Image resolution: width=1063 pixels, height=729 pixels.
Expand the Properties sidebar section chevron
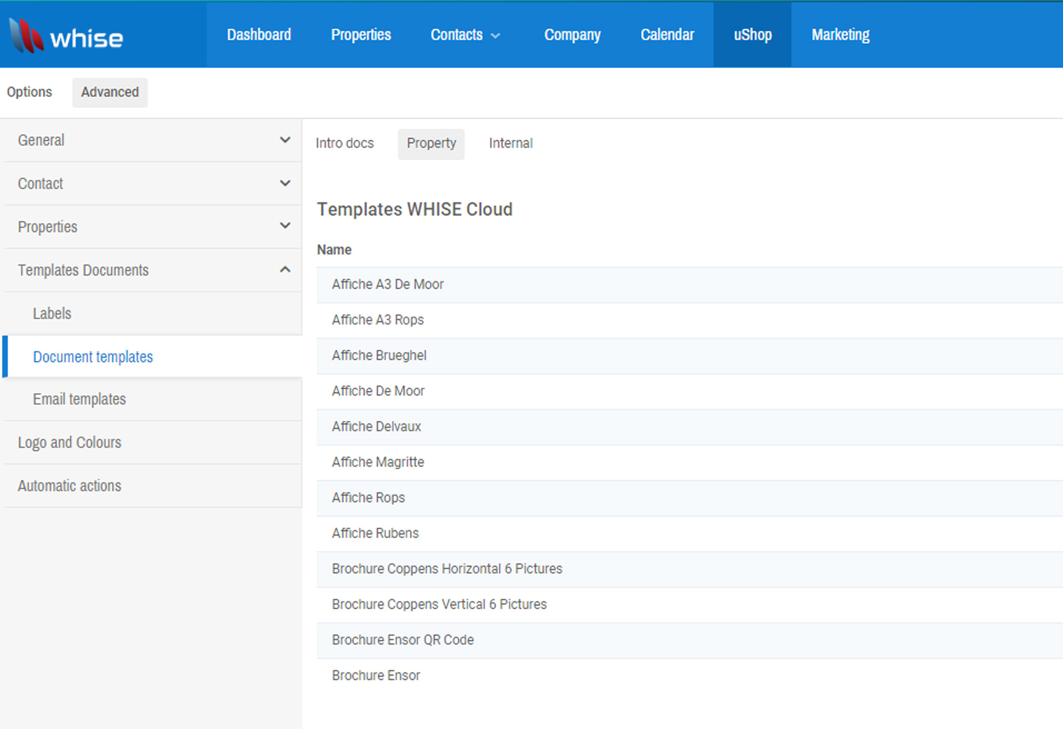click(x=285, y=226)
